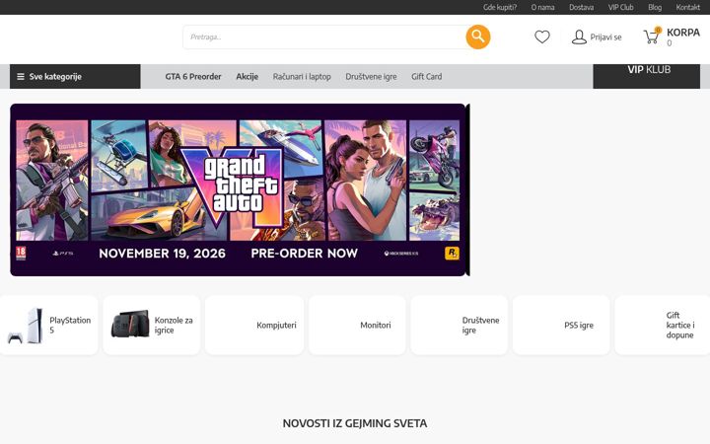Open the Akcije menu item
The image size is (710, 444).
pos(247,77)
